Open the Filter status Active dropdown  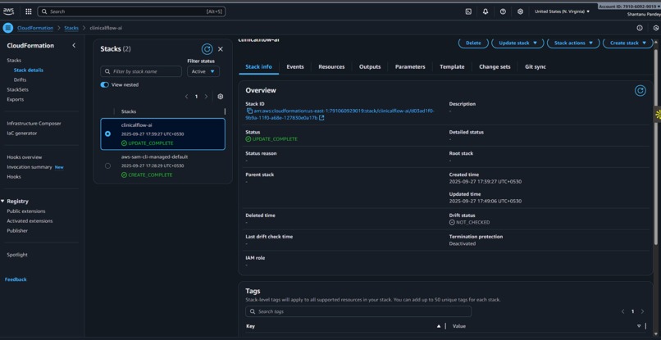click(x=203, y=71)
